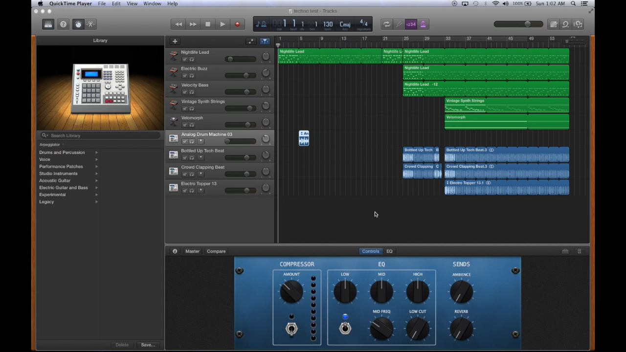
Task: Open the Smart Controls inspector info button
Action: 175,251
